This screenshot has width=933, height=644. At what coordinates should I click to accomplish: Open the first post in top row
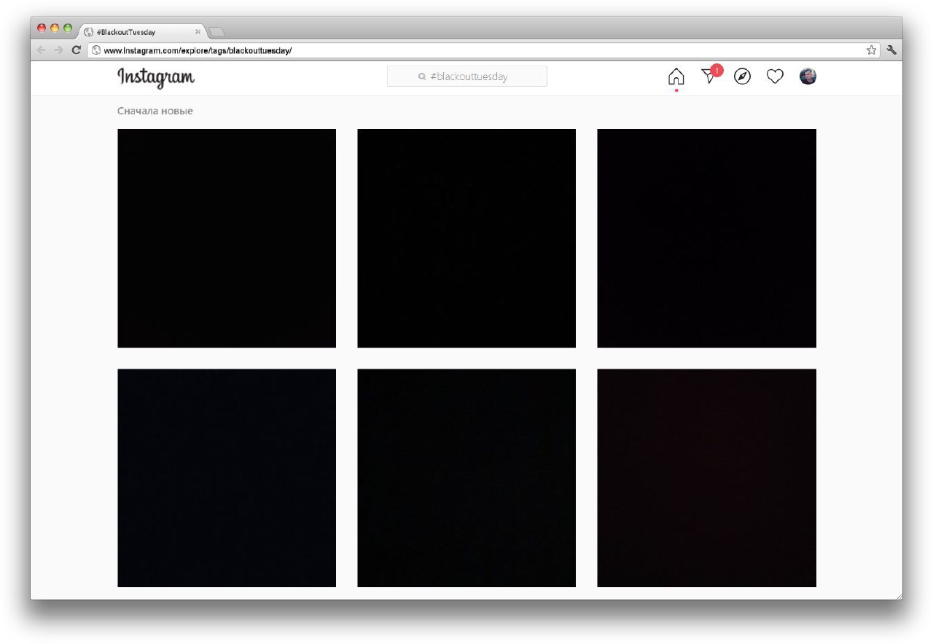(x=227, y=238)
